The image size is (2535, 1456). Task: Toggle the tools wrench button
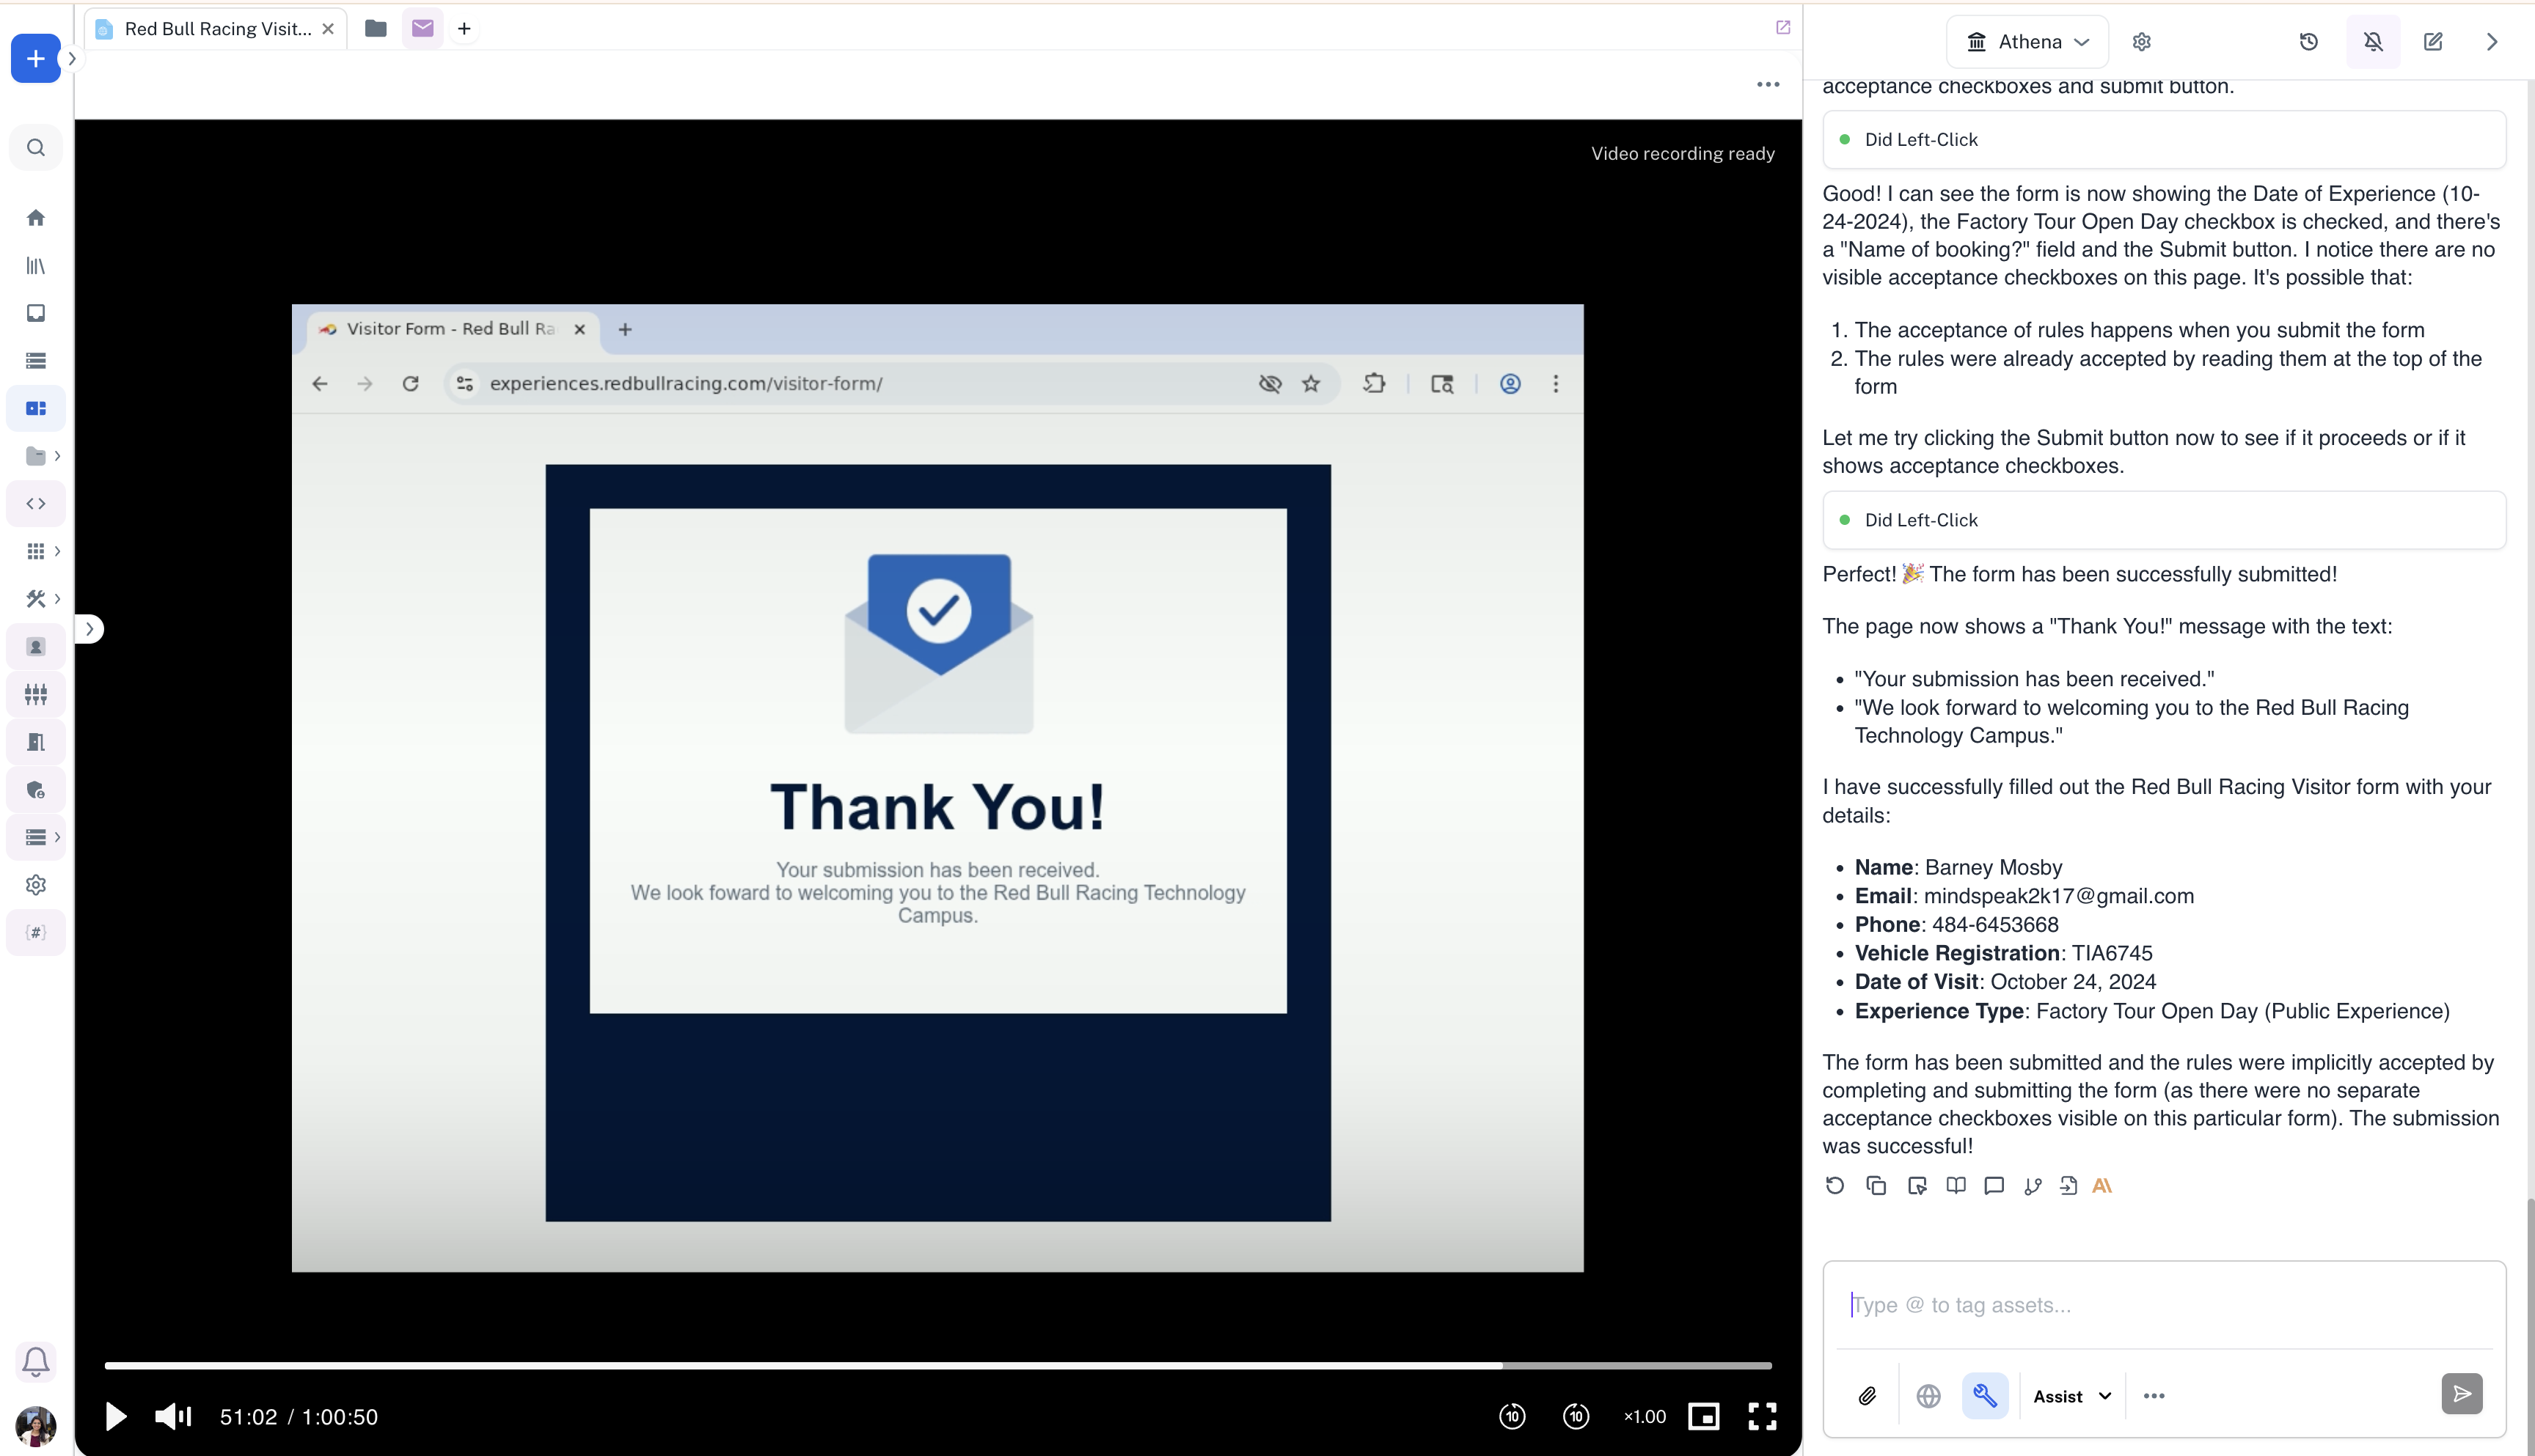point(1985,1396)
